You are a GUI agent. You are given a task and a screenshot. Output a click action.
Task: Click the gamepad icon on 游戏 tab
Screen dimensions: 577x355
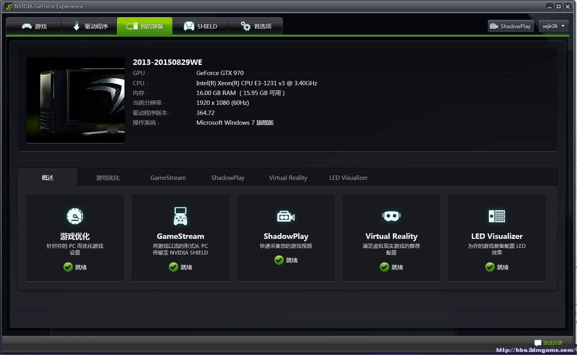[27, 26]
